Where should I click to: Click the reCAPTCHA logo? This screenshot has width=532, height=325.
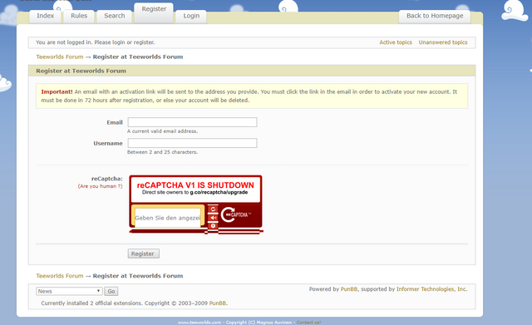click(236, 214)
